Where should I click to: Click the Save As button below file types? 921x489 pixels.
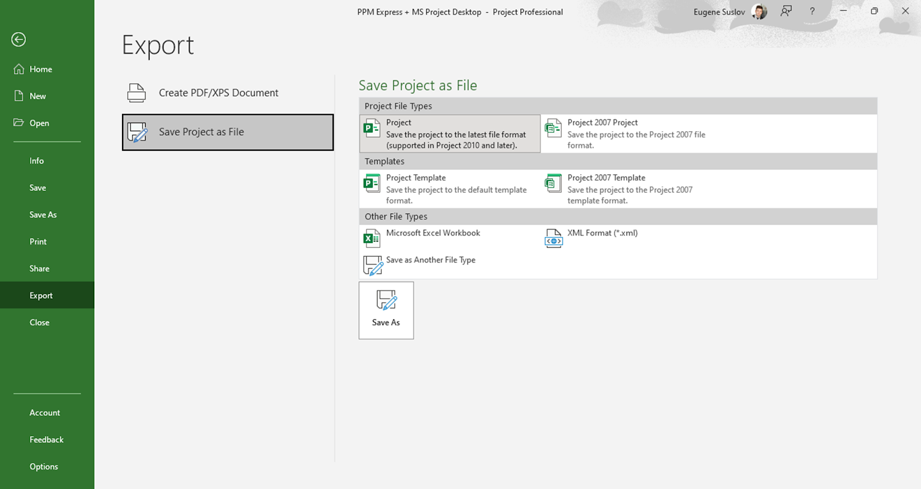[x=386, y=310]
